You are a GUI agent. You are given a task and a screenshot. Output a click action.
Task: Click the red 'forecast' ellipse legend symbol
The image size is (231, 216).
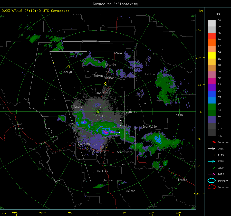pyautogui.click(x=211, y=187)
